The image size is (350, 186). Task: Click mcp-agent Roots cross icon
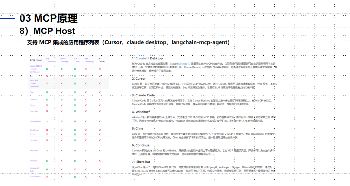[x=100, y=151]
